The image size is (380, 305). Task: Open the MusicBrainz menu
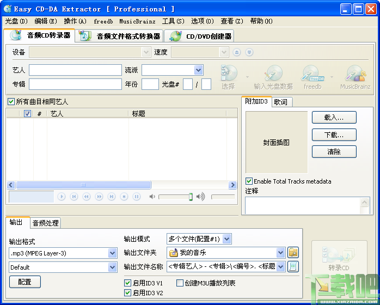coord(137,21)
